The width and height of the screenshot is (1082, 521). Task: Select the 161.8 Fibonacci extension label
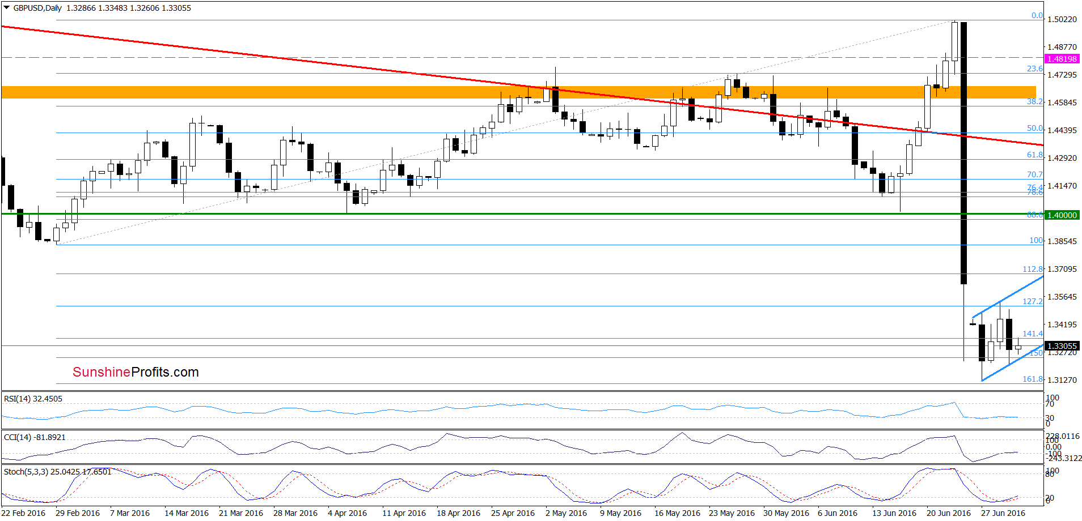click(x=1033, y=379)
